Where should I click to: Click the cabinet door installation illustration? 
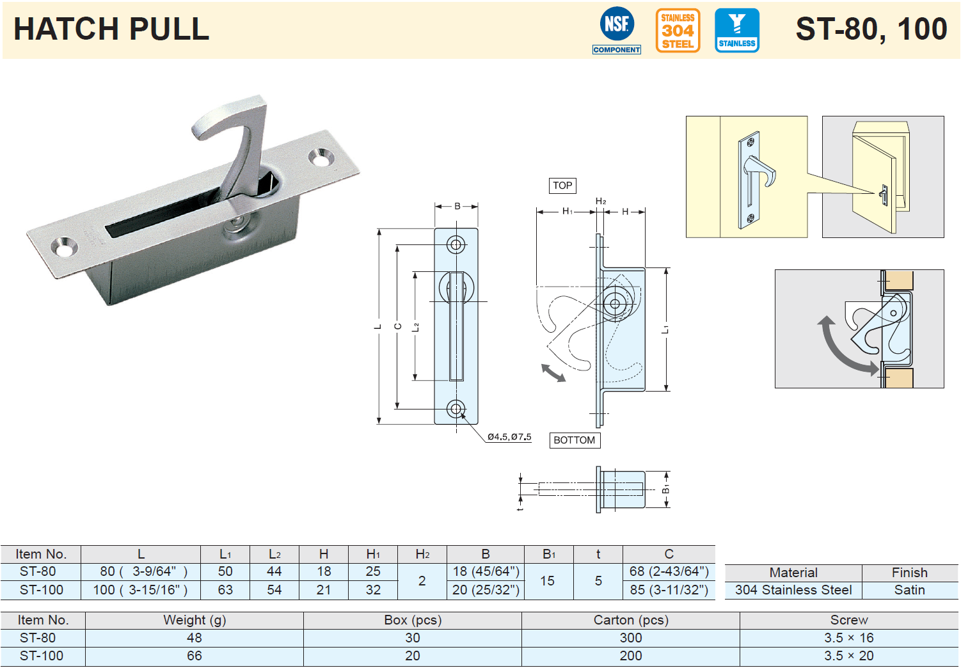(883, 177)
